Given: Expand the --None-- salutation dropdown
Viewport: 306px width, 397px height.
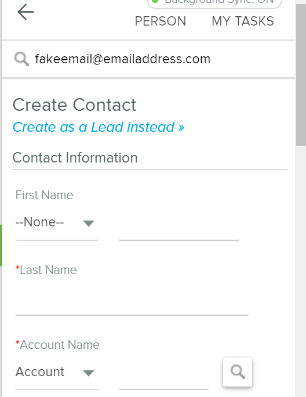Looking at the screenshot, I should coord(57,222).
